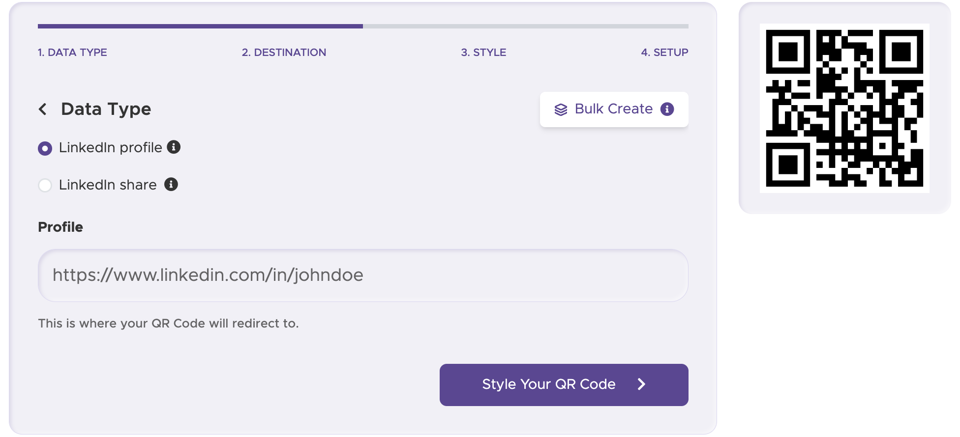The width and height of the screenshot is (960, 437).
Task: Open the Data Type heading link
Action: pos(106,109)
